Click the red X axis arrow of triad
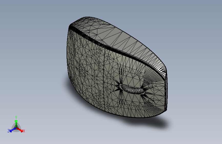Viewport: 222px width, 144px height. click(x=20, y=130)
